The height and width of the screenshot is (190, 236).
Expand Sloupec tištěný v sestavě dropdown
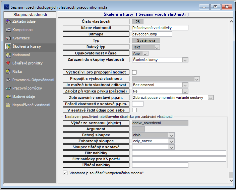[171, 147]
